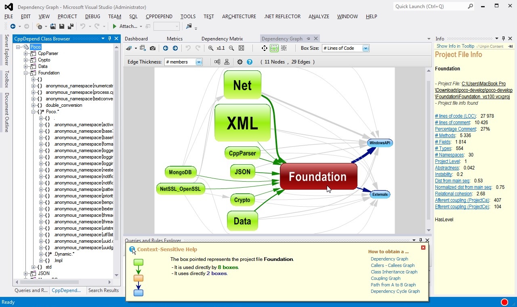Image resolution: width=517 pixels, height=307 pixels.
Task: Click the blue help question mark icon
Action: click(x=250, y=62)
